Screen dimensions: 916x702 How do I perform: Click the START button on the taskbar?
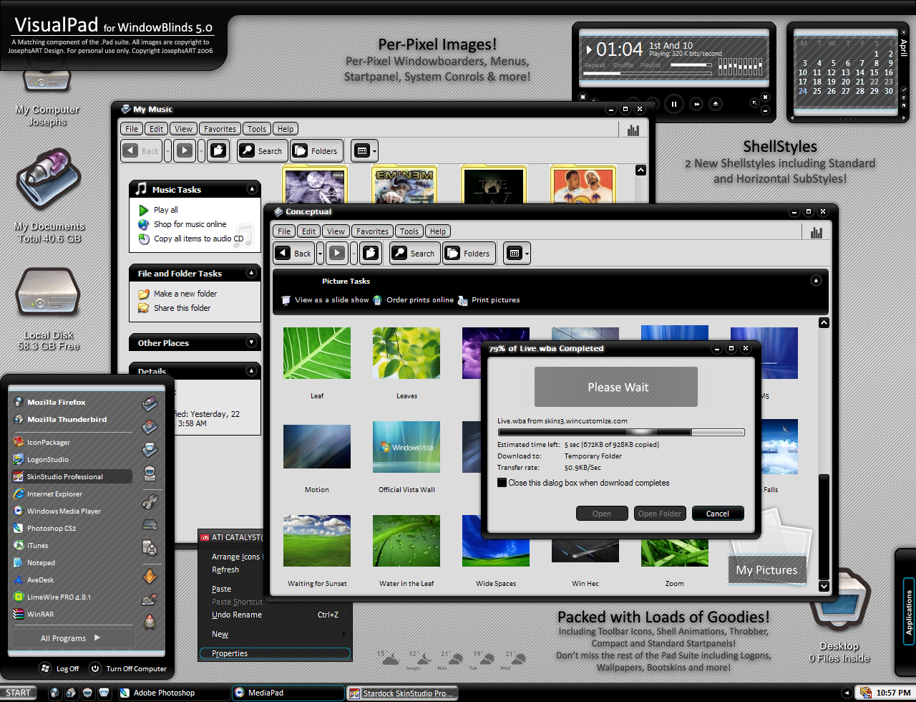tap(19, 693)
